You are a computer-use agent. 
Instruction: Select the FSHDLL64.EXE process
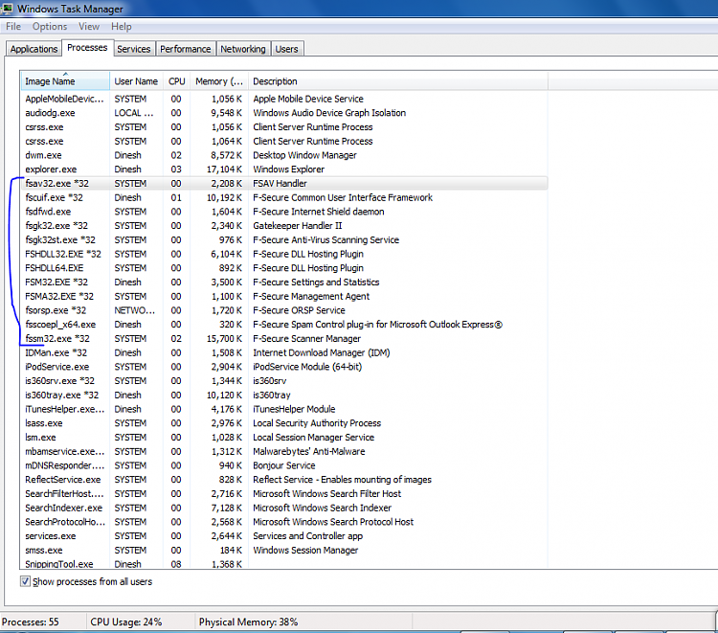(x=284, y=268)
